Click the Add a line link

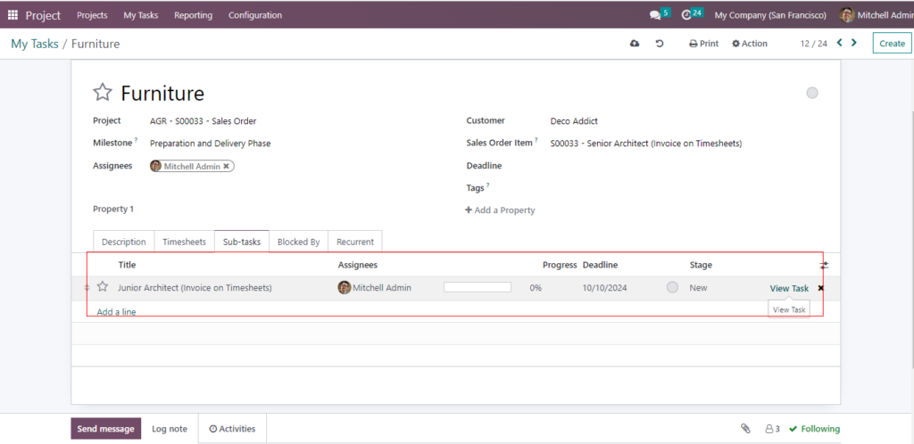(x=116, y=312)
